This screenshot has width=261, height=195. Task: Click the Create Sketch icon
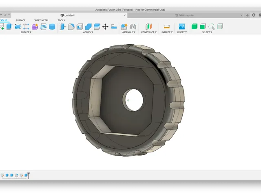(x=2, y=27)
